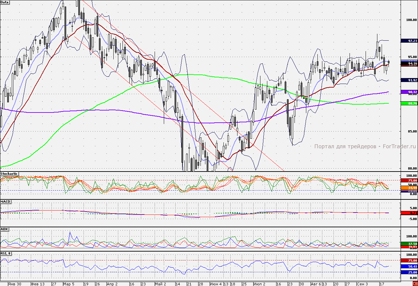Click the green 37.58 ADX value tag
Screen dimensions: 418x286
409,244
